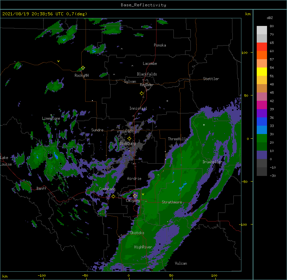This screenshot has width=287, height=280.
Task: Select the yellow V marker northwest of RockyMH
Action: [58, 61]
